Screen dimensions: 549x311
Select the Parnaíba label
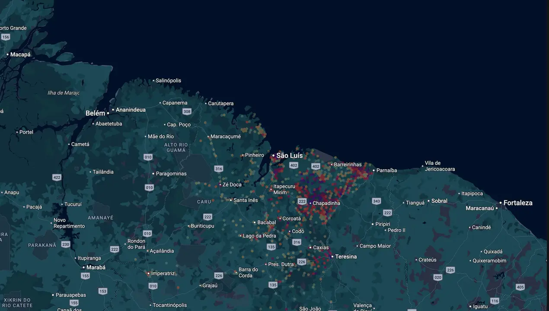pos(387,170)
